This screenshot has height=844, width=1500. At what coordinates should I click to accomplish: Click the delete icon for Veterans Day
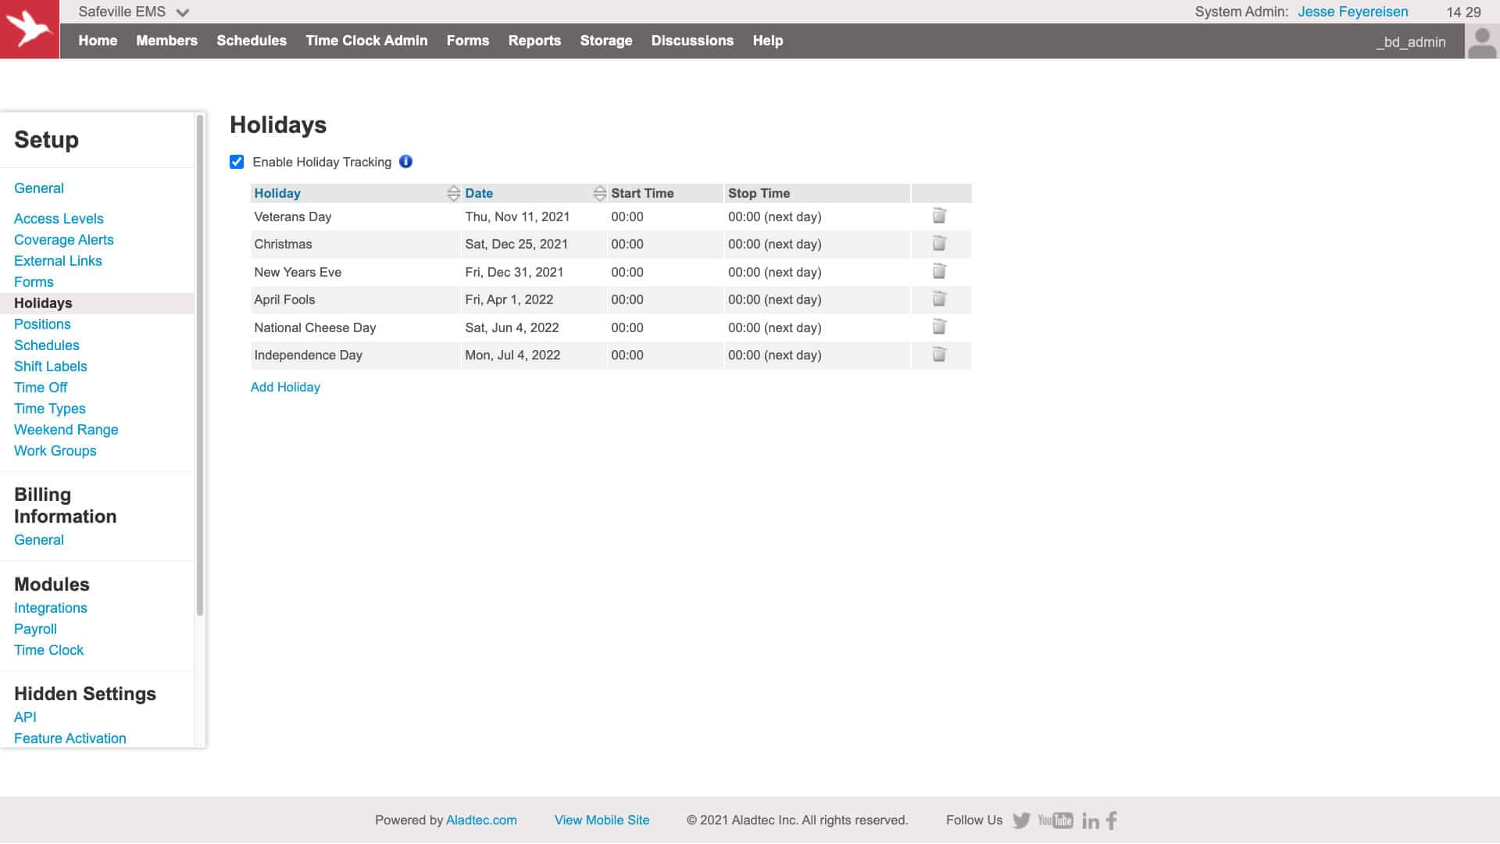[x=938, y=216]
